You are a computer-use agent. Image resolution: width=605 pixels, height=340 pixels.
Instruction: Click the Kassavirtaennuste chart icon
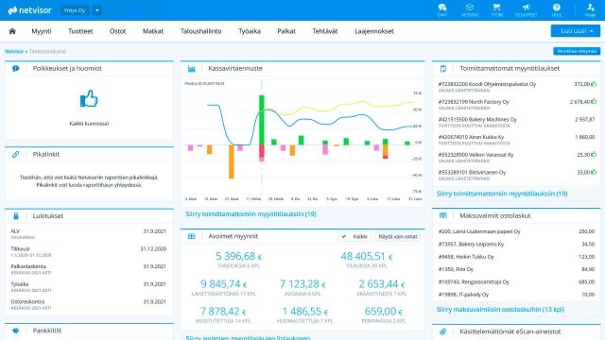tap(191, 69)
